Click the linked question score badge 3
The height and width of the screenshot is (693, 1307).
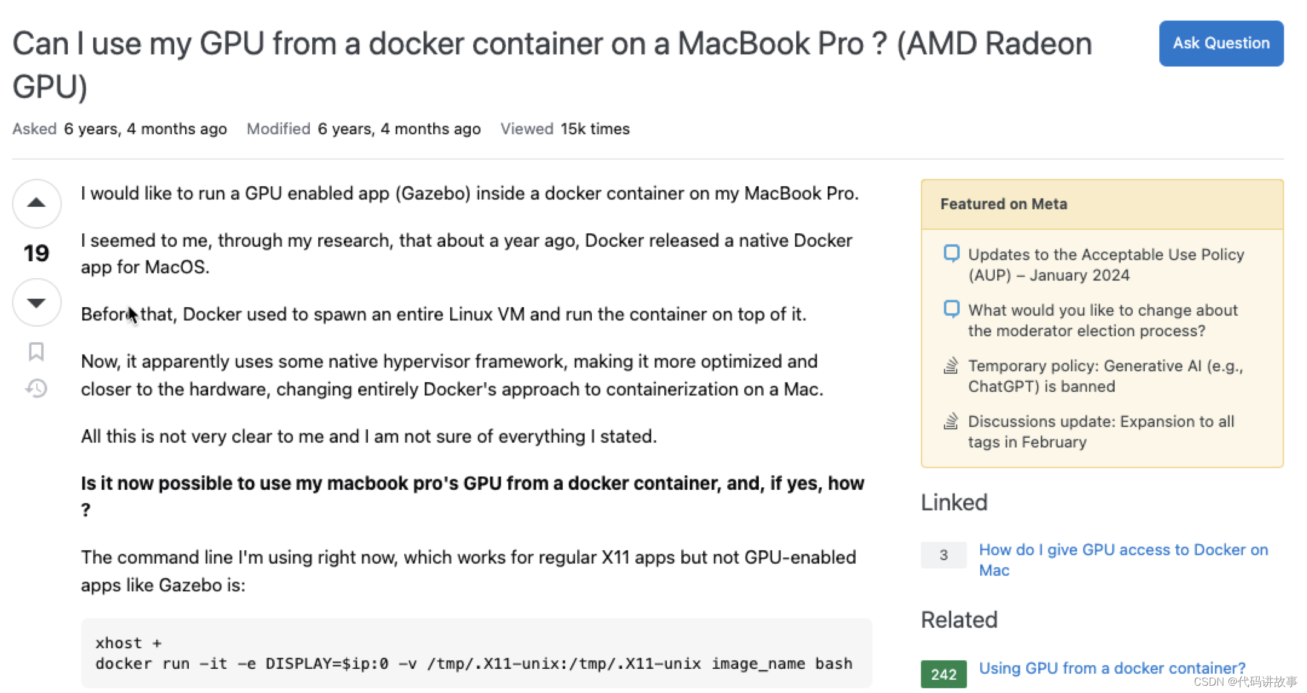943,555
